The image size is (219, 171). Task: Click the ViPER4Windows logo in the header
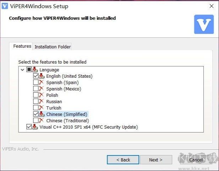[x=204, y=24]
